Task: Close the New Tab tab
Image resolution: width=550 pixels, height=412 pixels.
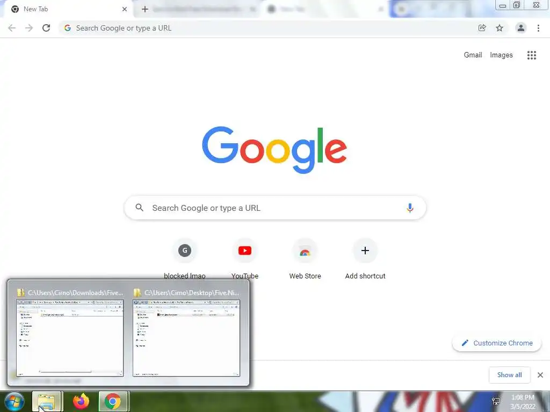Action: coord(125,9)
